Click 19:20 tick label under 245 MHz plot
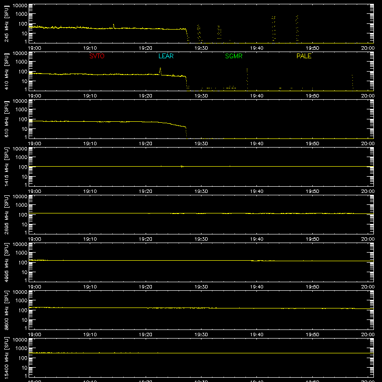Image resolution: width=382 pixels, height=382 pixels. pos(146,48)
